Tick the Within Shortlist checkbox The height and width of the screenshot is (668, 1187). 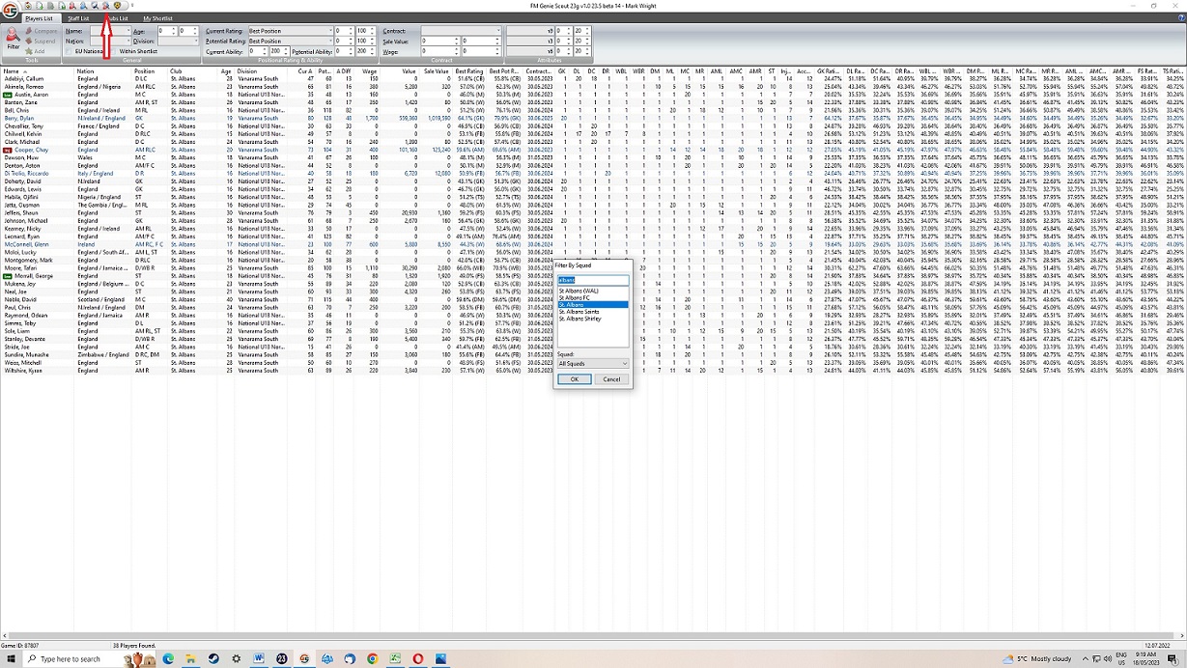pos(114,51)
